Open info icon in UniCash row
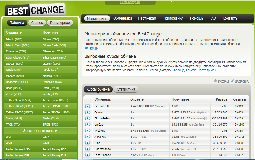Screen dimensions: 255x160 [x=88, y=125]
